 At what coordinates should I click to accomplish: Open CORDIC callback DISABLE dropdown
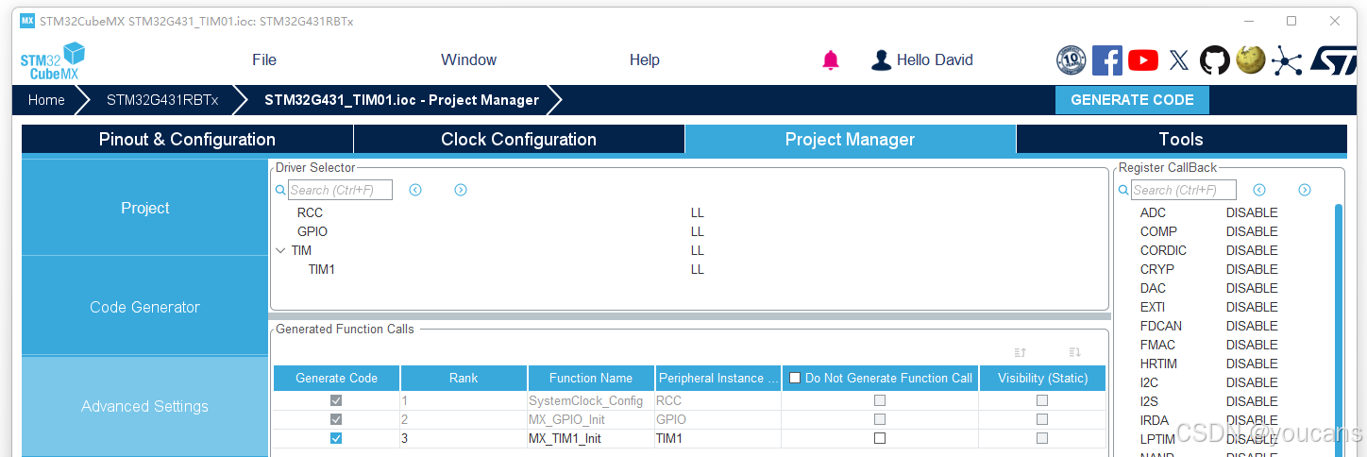(1252, 250)
